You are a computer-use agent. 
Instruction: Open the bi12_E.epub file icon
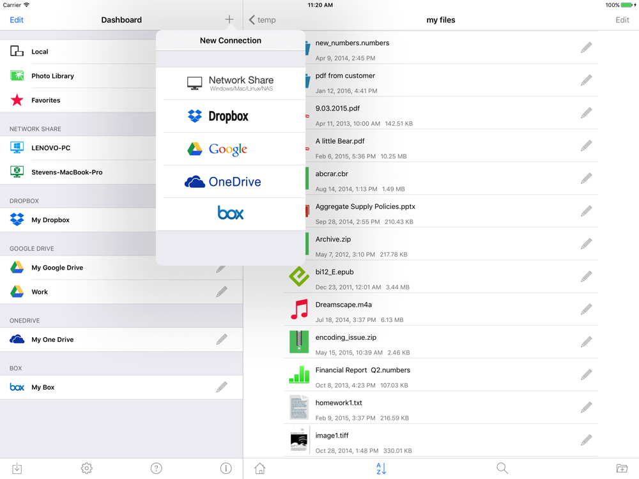coord(300,276)
